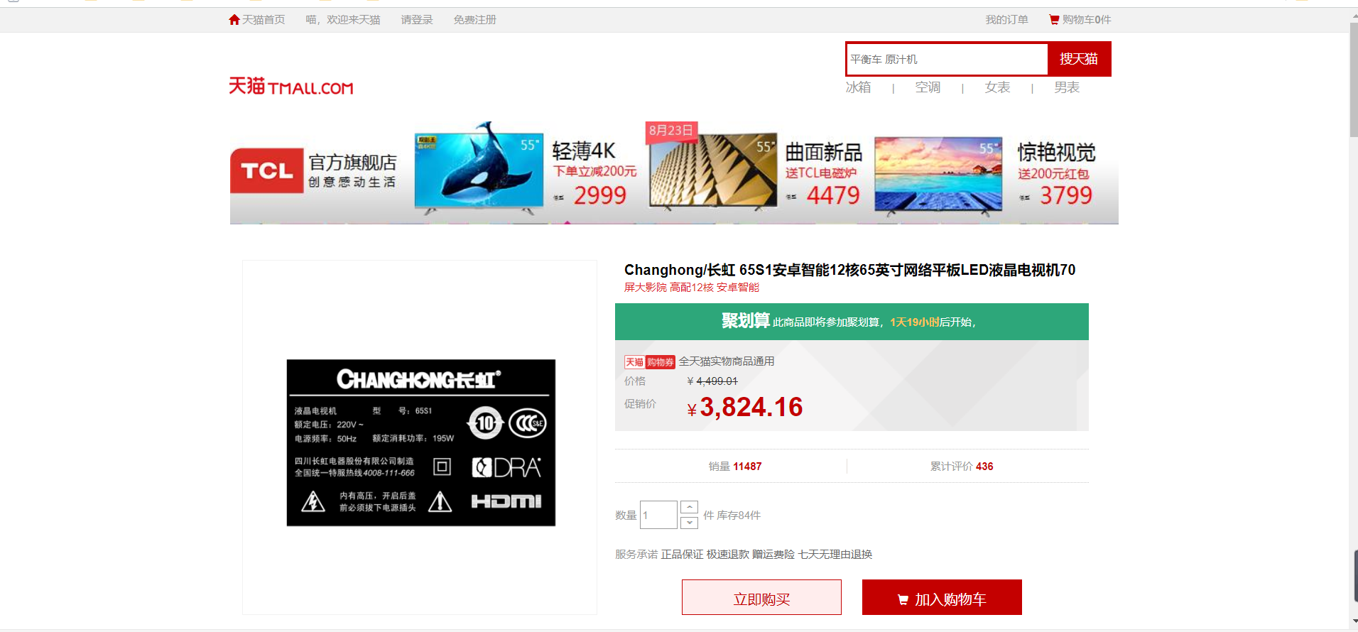Open the 累计评价 436 reviews tab

tap(962, 467)
